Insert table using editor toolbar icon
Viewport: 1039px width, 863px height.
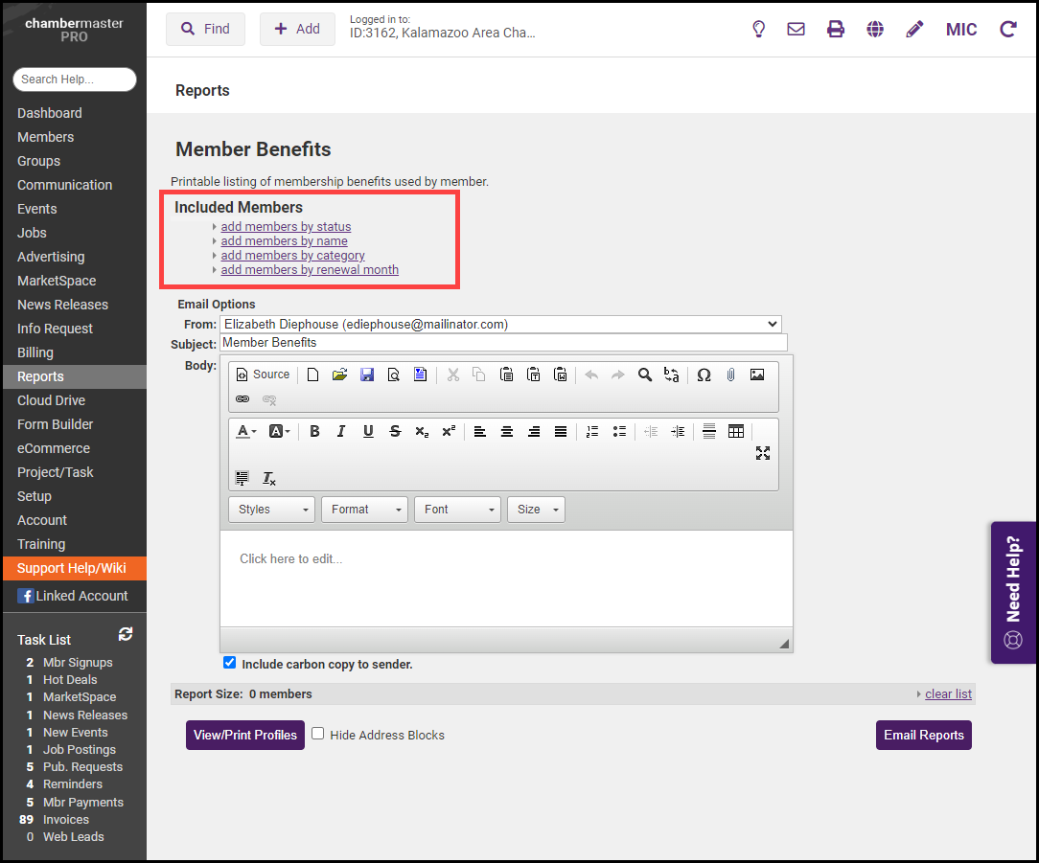736,432
